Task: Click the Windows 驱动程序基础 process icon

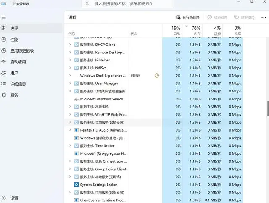Action: [76, 138]
